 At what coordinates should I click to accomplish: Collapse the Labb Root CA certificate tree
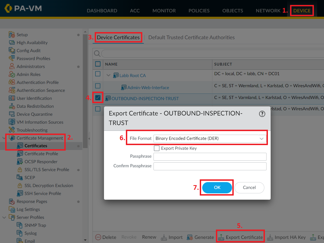coord(108,75)
